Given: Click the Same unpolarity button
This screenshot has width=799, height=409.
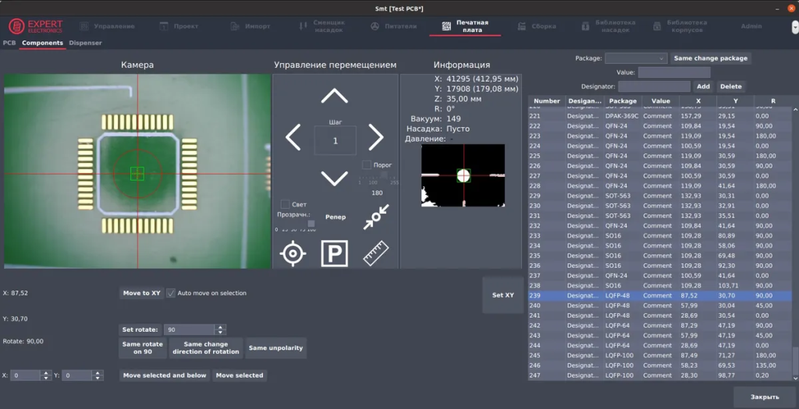Looking at the screenshot, I should coord(275,348).
